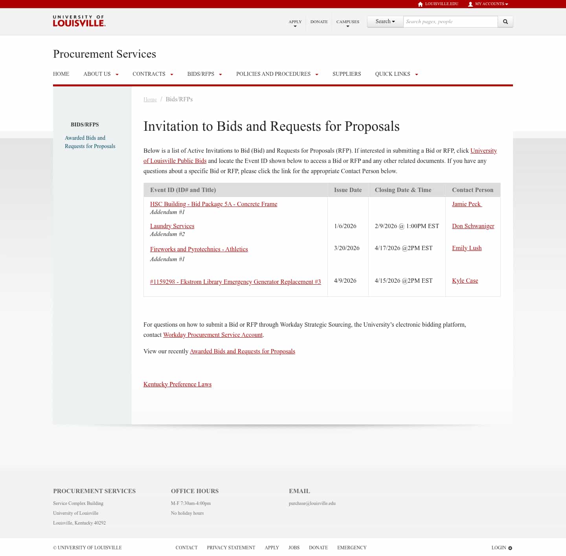
Task: Select the University of Louisville logo
Action: coord(79,21)
